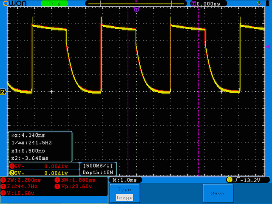This screenshot has height=204, width=272.
Task: Click the F:244.7Hz measurement
Action: pos(19,187)
